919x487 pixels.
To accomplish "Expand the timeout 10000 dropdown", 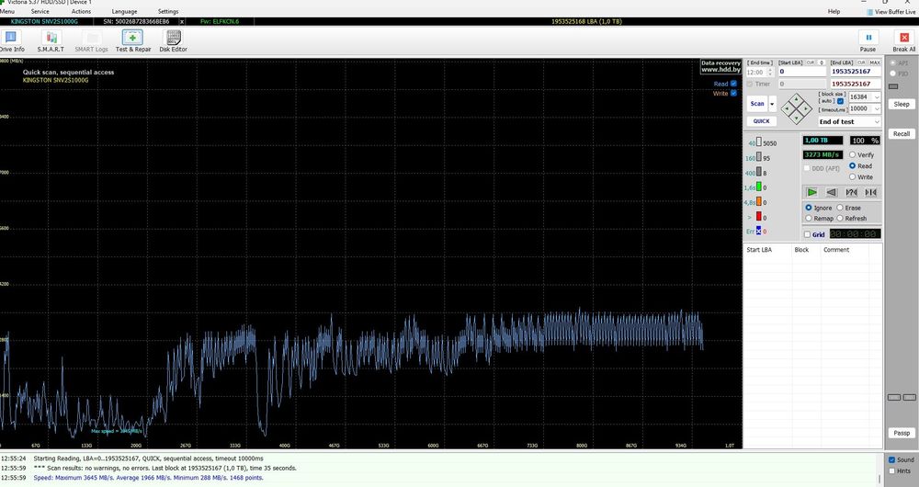I will pyautogui.click(x=876, y=108).
